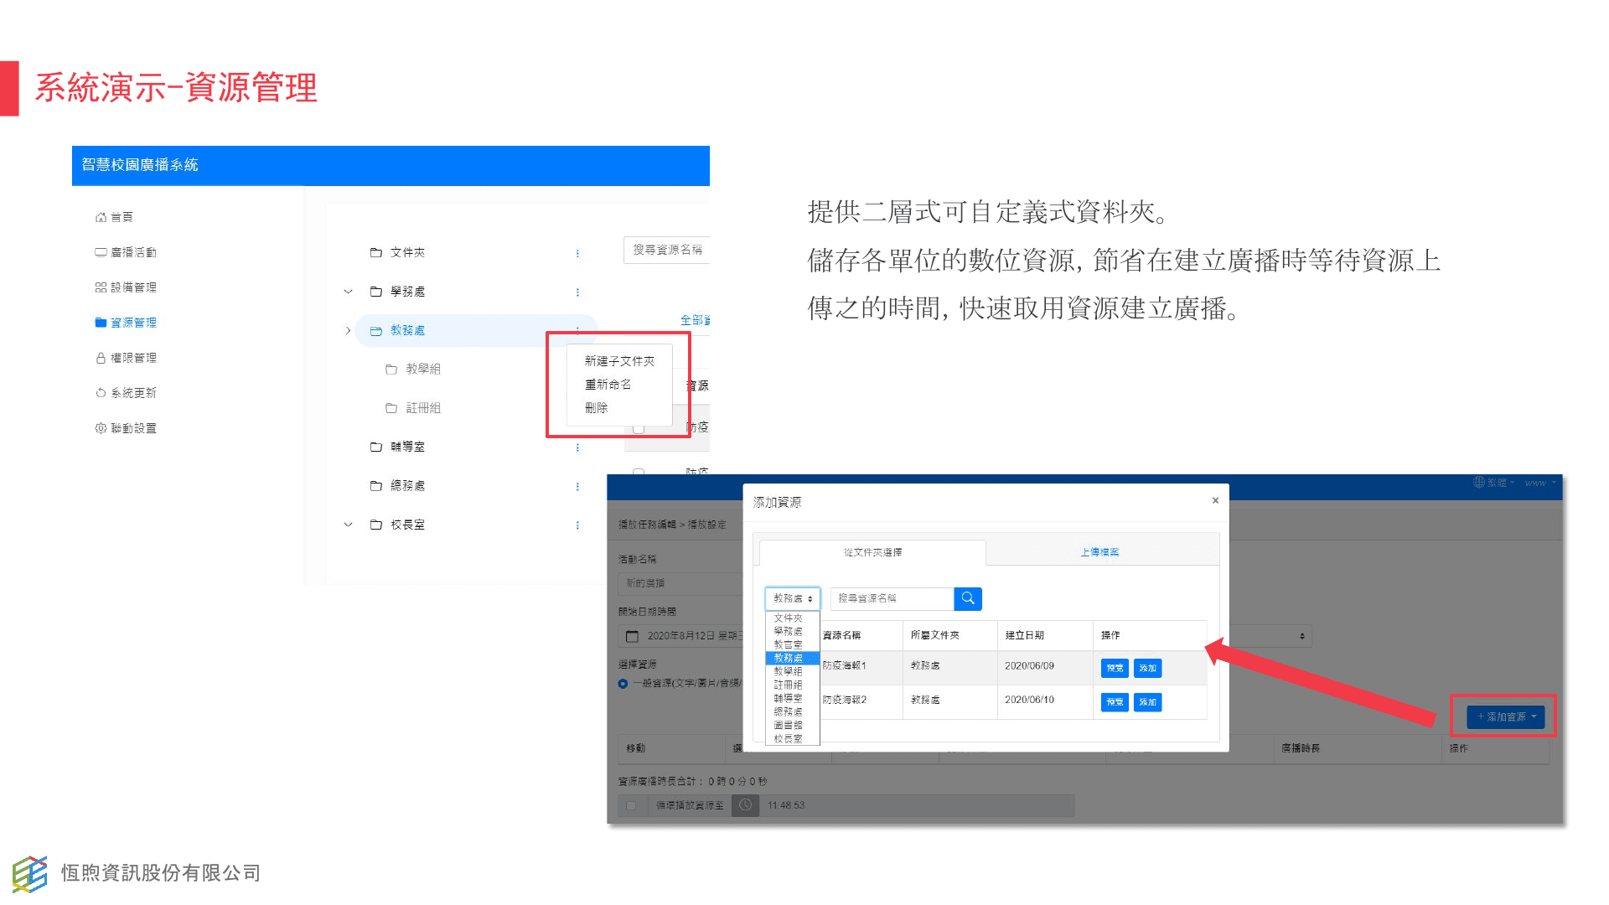Viewport: 1609px width, 905px height.
Task: Expand the 教務處 folder chevron
Action: pos(348,330)
